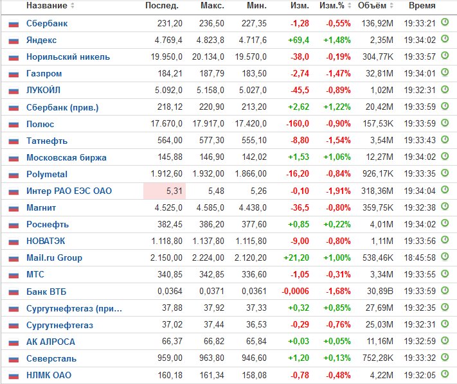457x384 pixels.
Task: Click the clock icon in Сбербанк row
Action: (445, 22)
